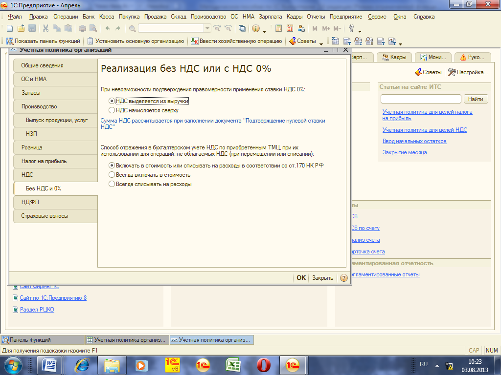This screenshot has height=375, width=501.
Task: Expand the arrow at end of second toolbar
Action: click(400, 43)
